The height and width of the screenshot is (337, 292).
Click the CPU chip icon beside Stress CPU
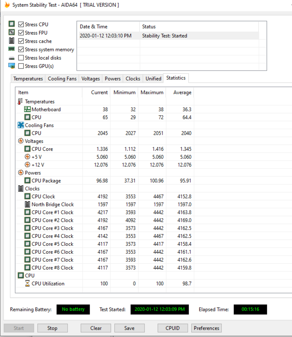pyautogui.click(x=11, y=24)
